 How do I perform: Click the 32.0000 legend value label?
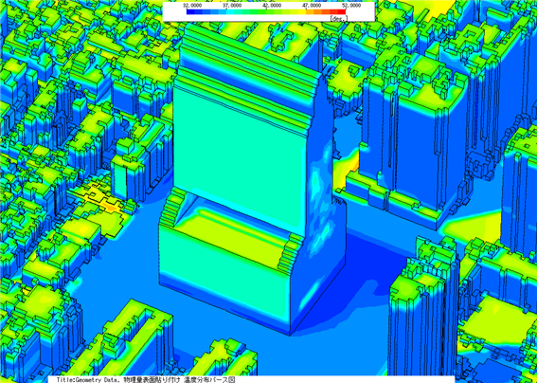191,6
